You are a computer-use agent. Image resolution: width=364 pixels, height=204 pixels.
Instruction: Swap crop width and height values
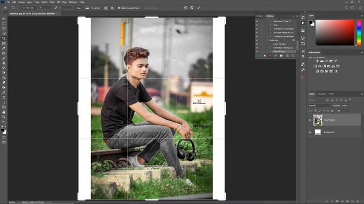tap(56, 7)
